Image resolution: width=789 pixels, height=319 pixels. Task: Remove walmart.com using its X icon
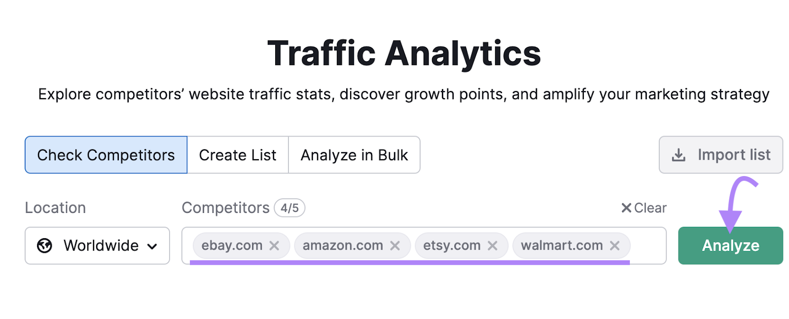tap(614, 246)
